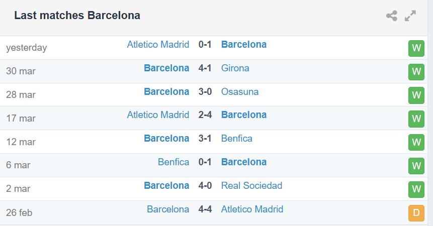Open the Girona team link
Viewport: 433px width, 226px height.
coord(235,68)
